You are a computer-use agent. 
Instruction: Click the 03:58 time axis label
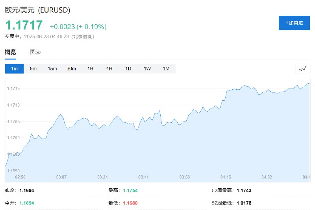click(x=185, y=177)
